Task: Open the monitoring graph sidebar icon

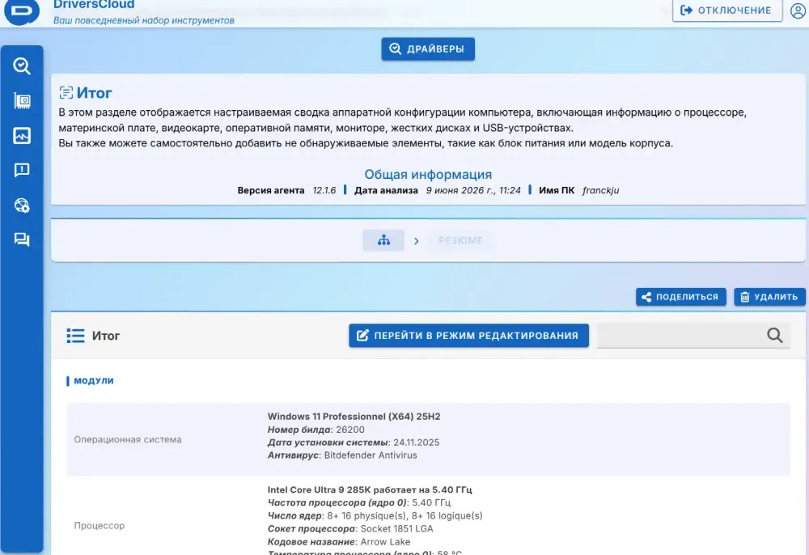Action: click(22, 136)
